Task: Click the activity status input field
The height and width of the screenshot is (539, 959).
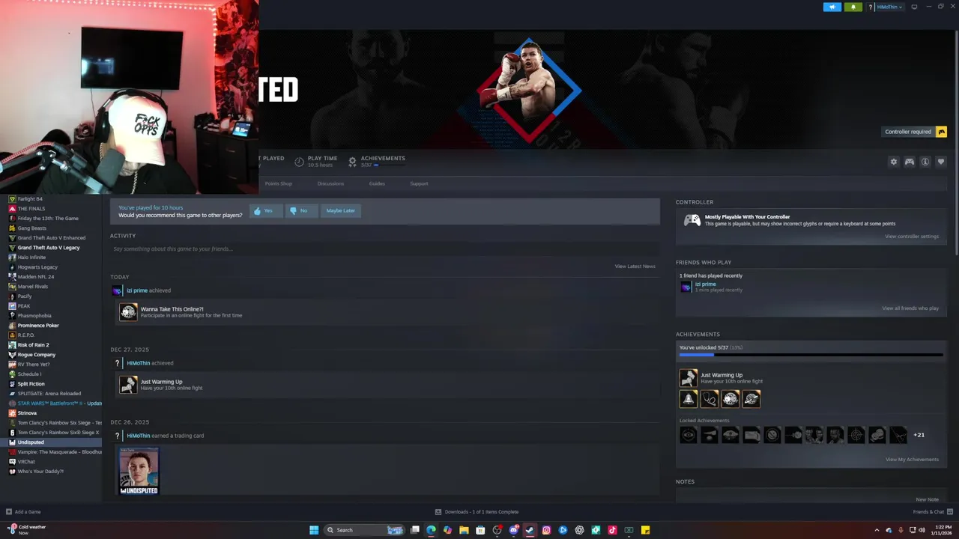Action: 384,249
